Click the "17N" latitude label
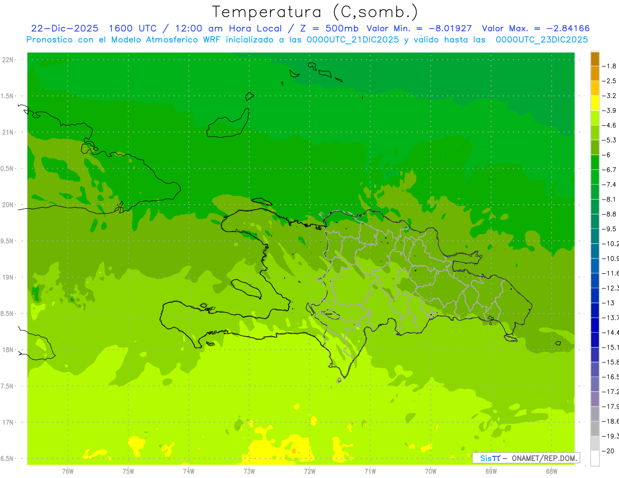The width and height of the screenshot is (619, 478). pos(8,422)
